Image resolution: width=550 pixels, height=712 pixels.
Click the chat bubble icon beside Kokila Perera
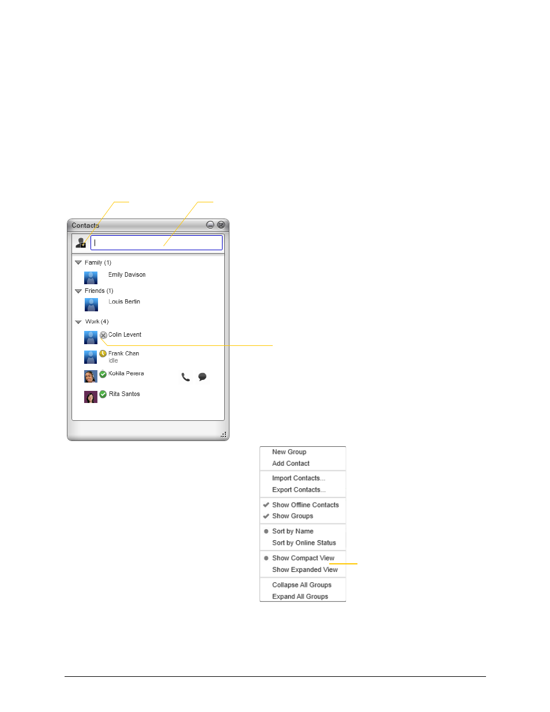click(x=202, y=377)
